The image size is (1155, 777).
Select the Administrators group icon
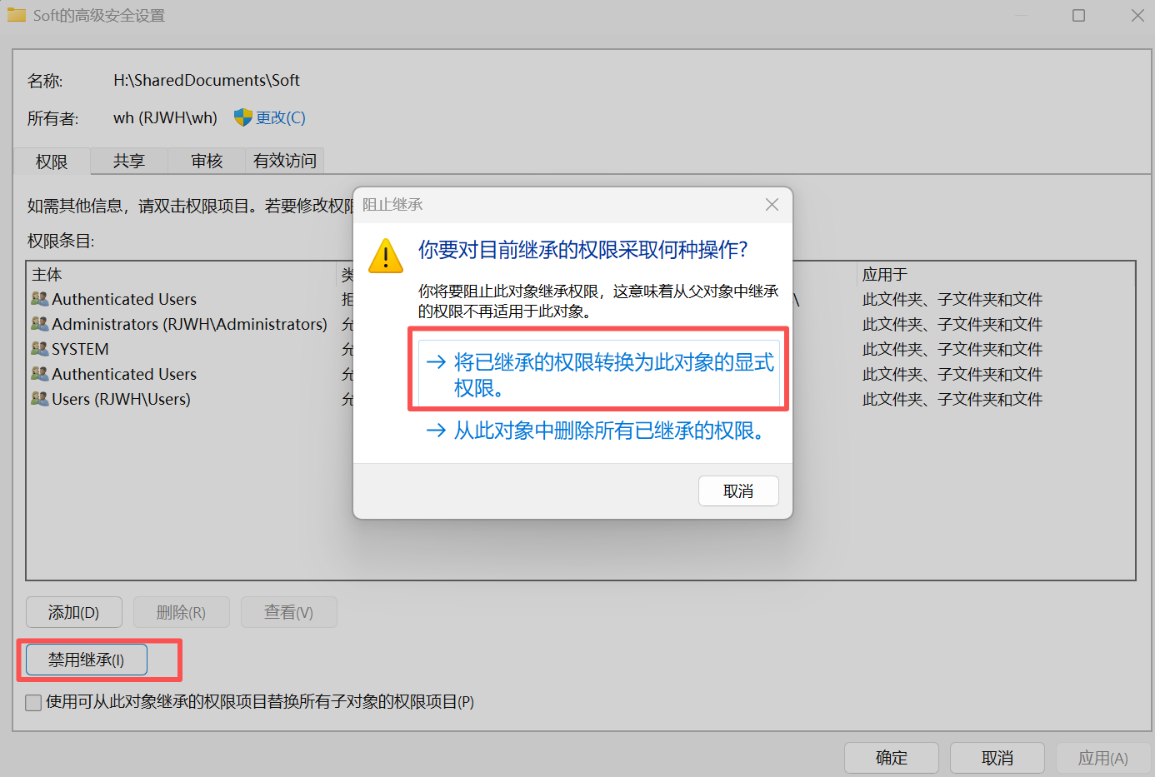[39, 324]
